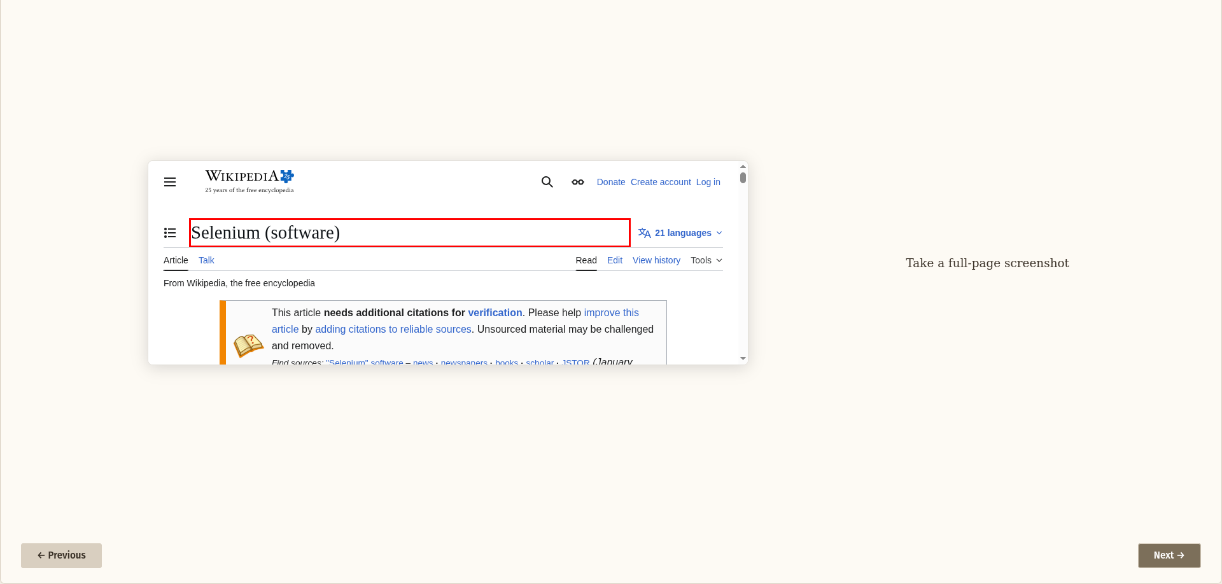Click the improve this article link
Image resolution: width=1222 pixels, height=584 pixels.
[x=611, y=313]
